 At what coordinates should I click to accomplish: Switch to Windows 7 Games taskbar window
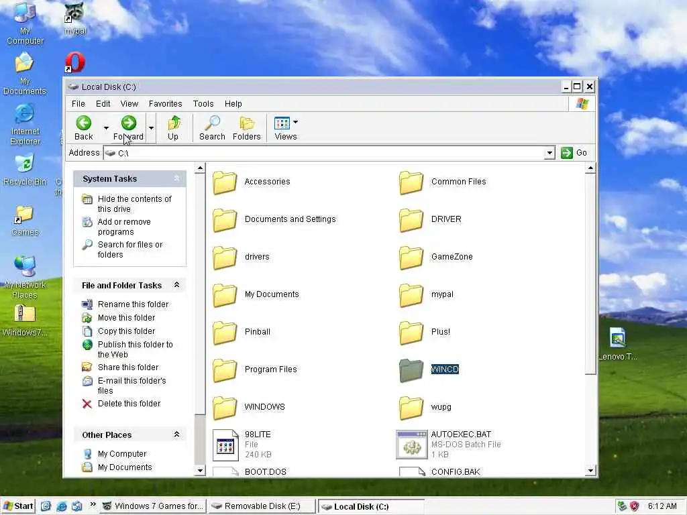(x=154, y=506)
